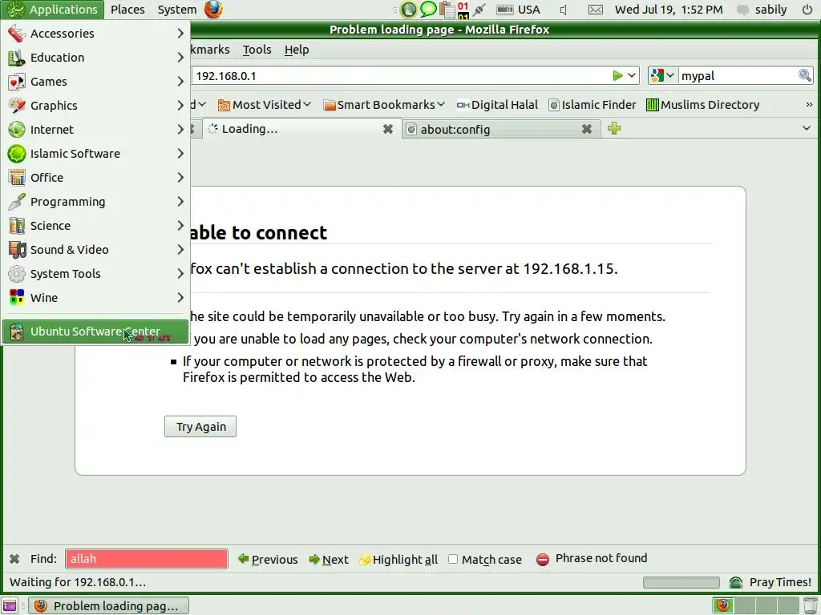The image size is (821, 615).
Task: Click the Accessories category icon
Action: pyautogui.click(x=16, y=34)
